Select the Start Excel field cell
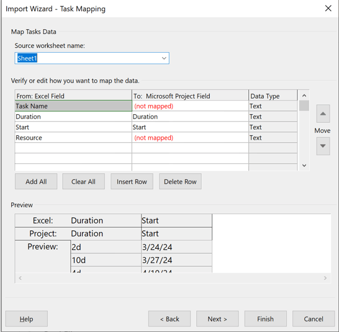Screen dimensions: 339x332 tap(73, 127)
